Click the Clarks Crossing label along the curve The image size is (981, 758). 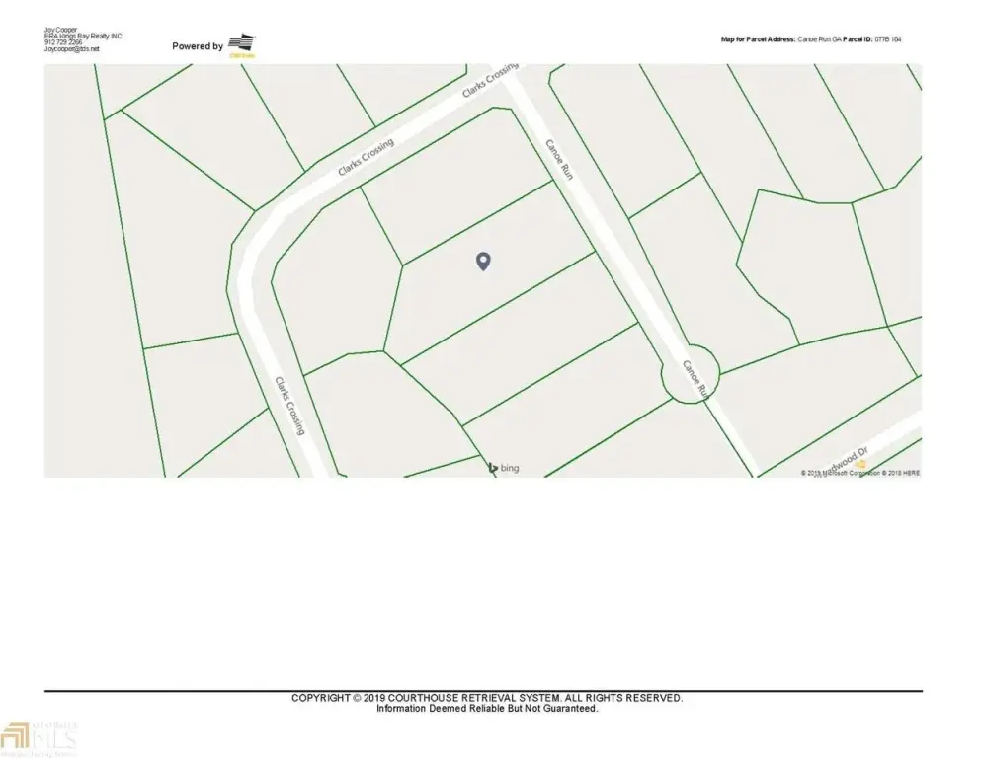tap(366, 157)
